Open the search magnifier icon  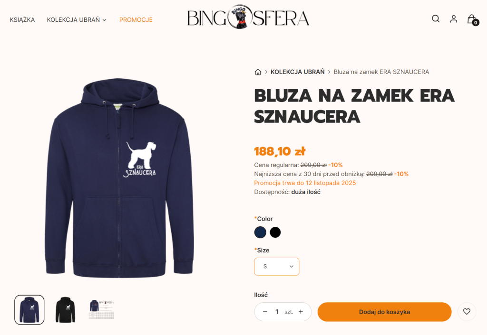point(436,19)
